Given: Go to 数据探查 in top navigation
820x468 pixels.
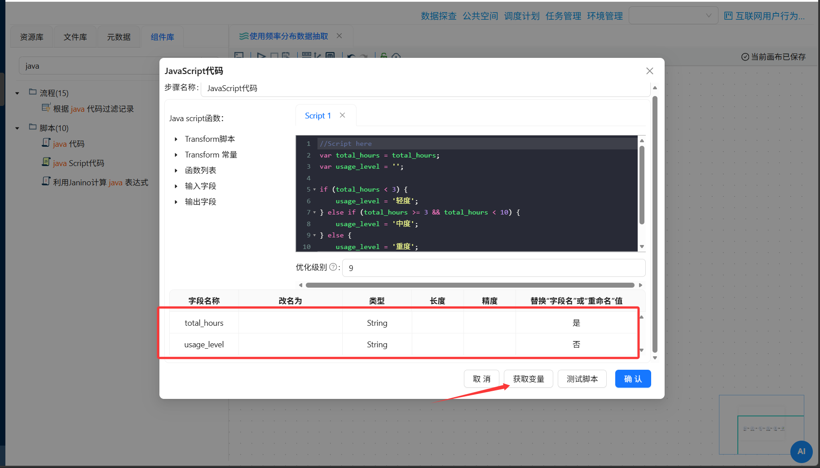Looking at the screenshot, I should click(439, 16).
